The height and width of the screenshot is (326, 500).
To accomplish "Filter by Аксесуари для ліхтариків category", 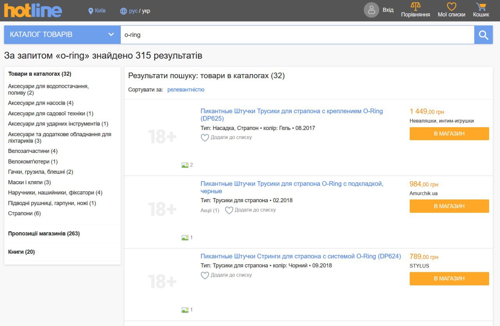I will (x=60, y=137).
